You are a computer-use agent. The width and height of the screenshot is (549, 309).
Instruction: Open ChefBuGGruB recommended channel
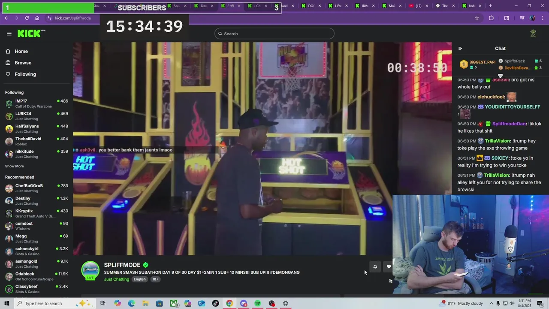36,188
